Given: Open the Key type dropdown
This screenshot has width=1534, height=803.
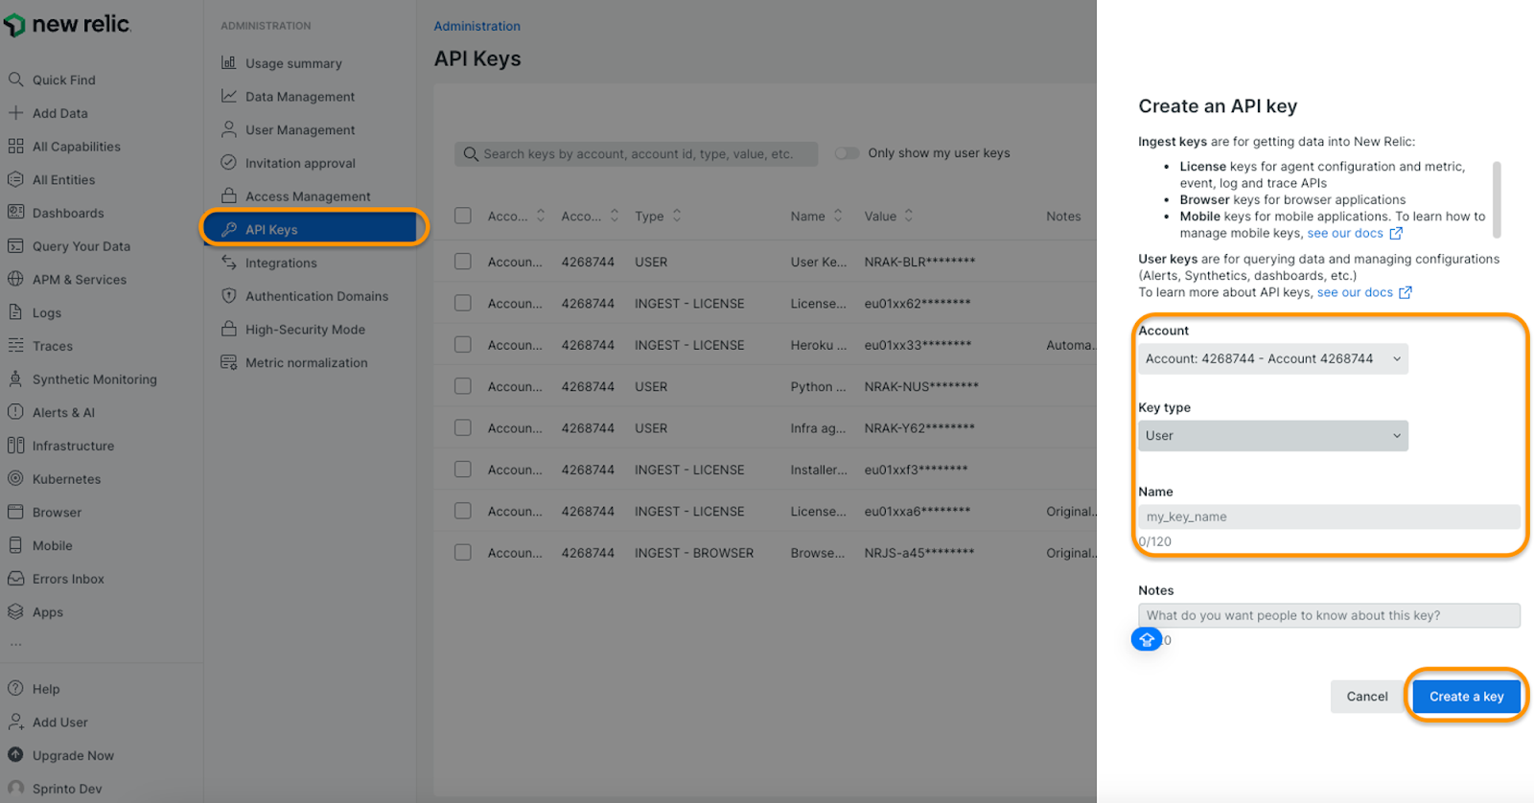Looking at the screenshot, I should coord(1273,436).
